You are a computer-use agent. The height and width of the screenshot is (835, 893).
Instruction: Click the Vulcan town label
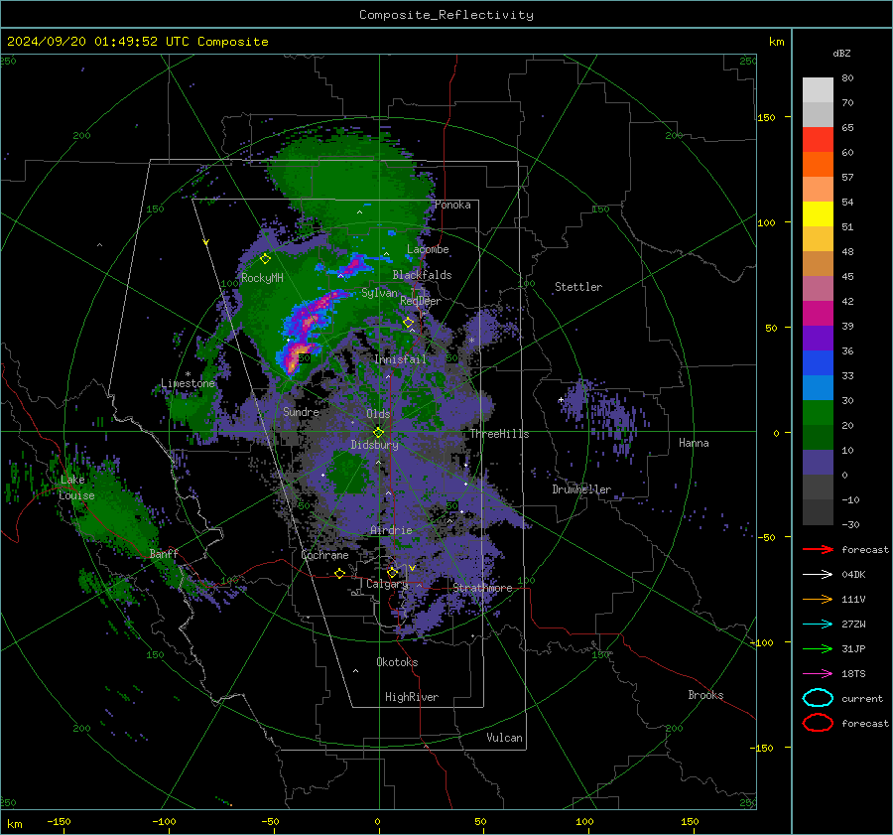(505, 738)
